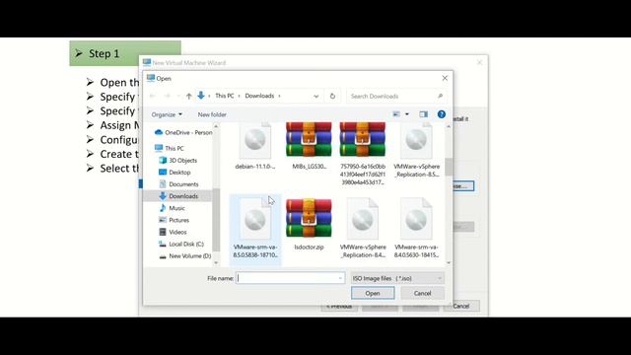Viewport: 631px width, 355px height.
Task: Go up one folder level arrow
Action: 188,96
